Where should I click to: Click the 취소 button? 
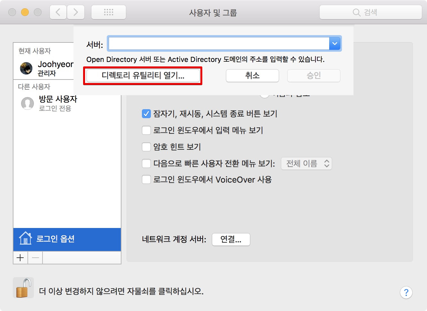pos(252,76)
